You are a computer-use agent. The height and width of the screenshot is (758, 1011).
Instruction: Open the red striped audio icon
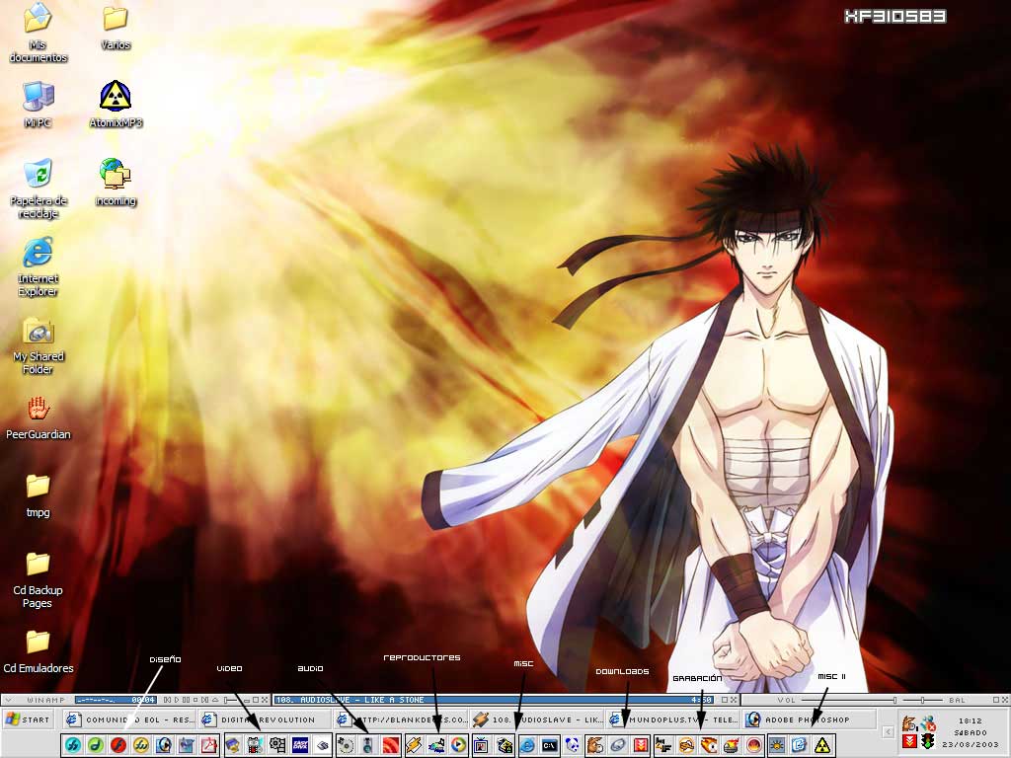tap(391, 745)
